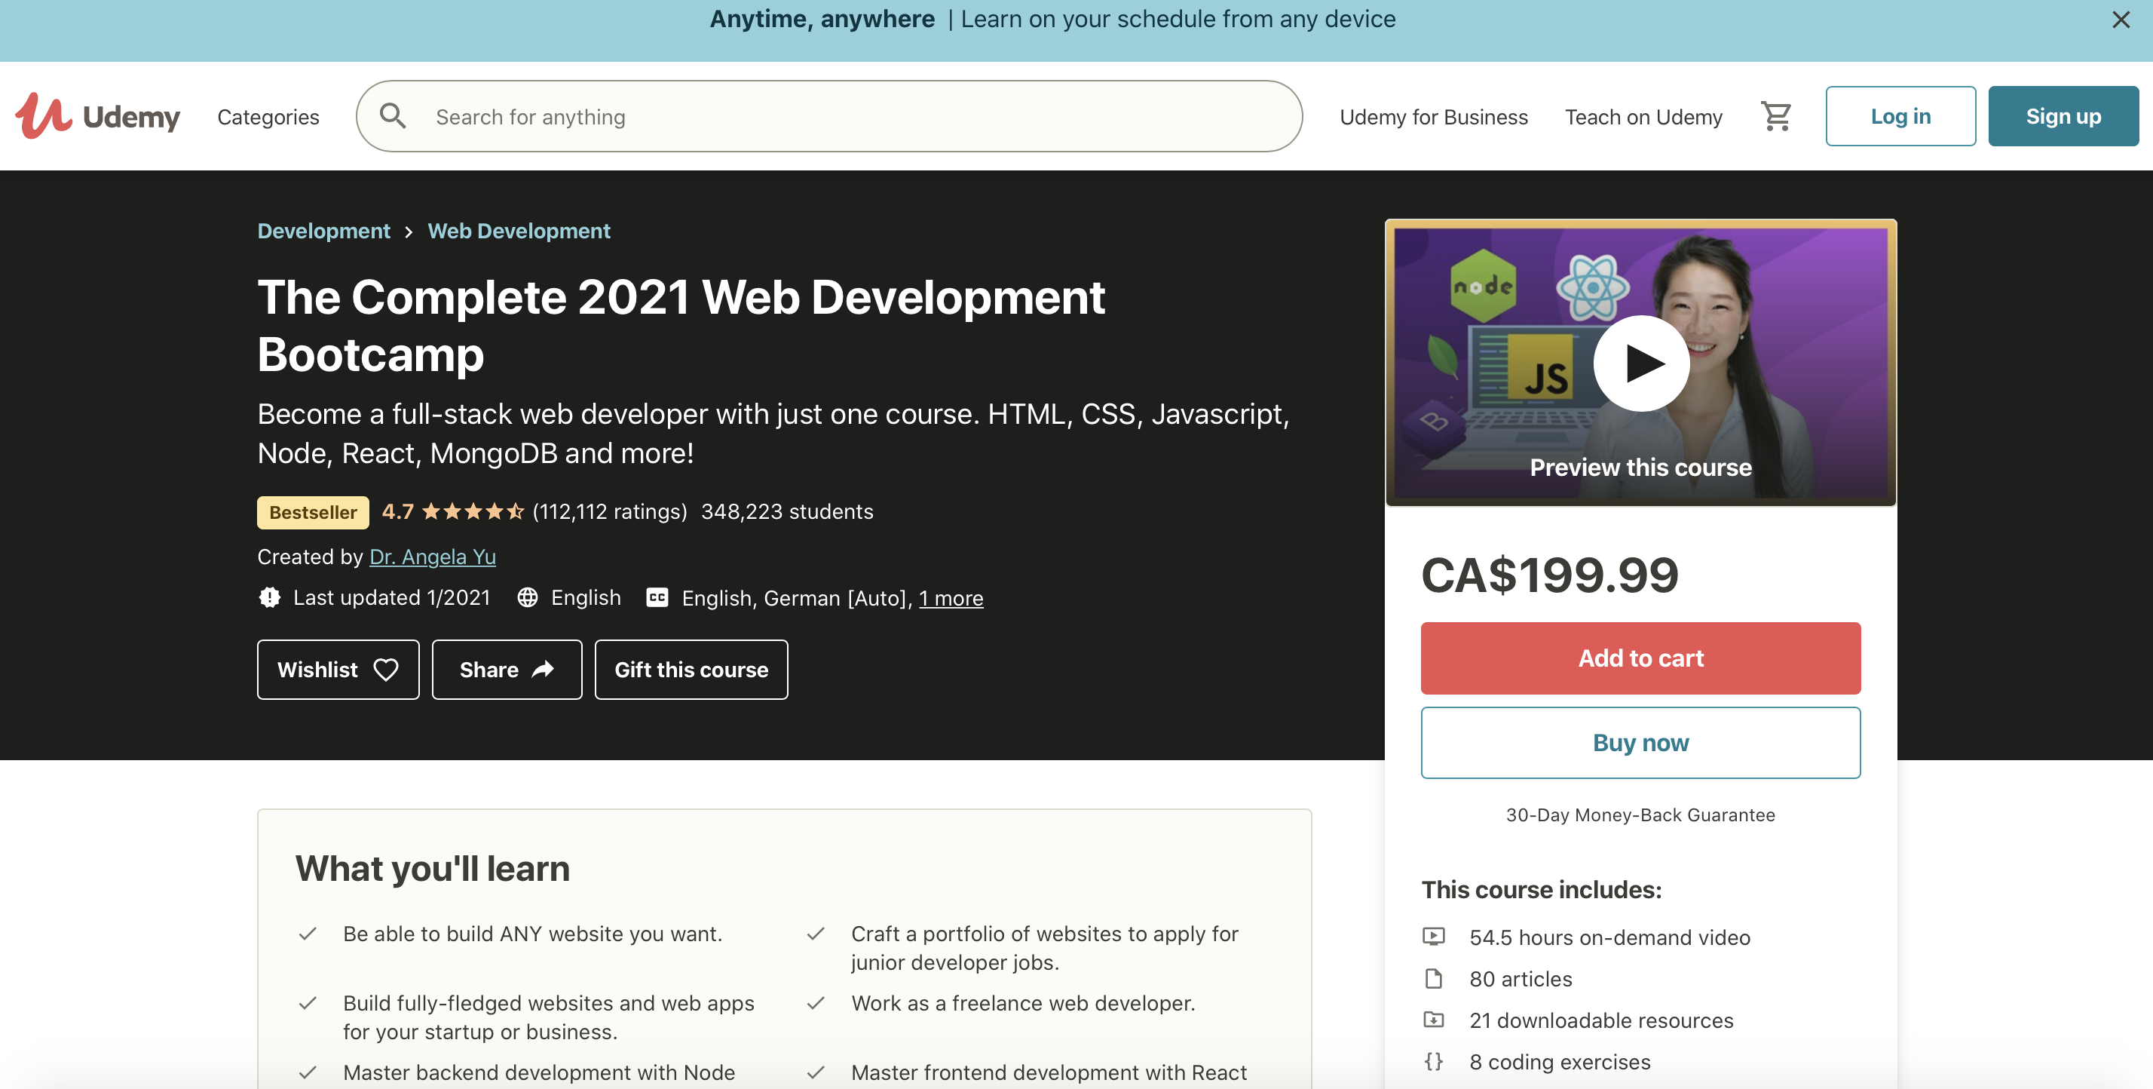Go to Development breadcrumb

pos(323,231)
